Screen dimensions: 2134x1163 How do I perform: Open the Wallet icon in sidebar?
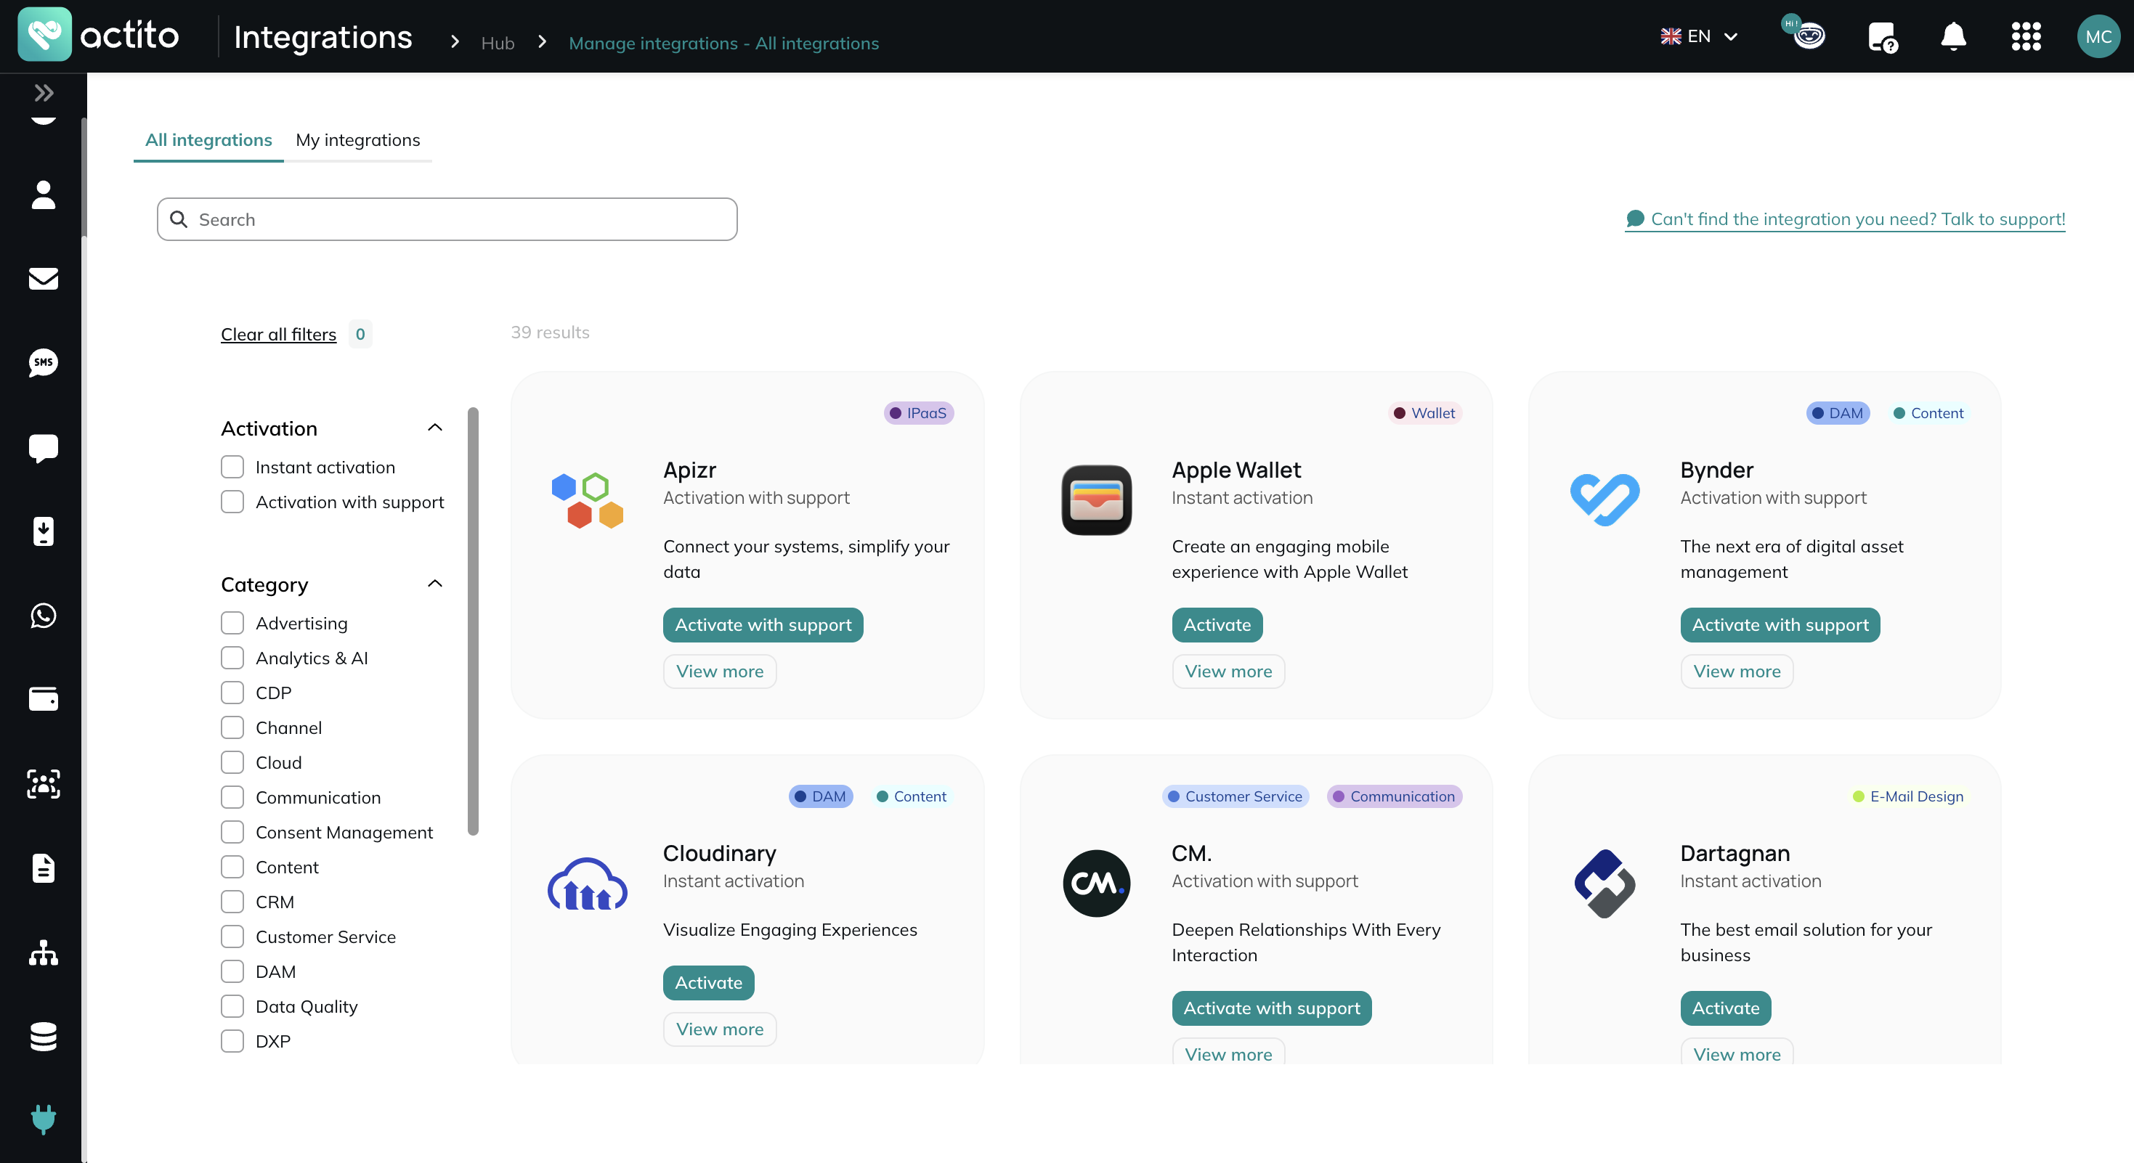pyautogui.click(x=43, y=699)
